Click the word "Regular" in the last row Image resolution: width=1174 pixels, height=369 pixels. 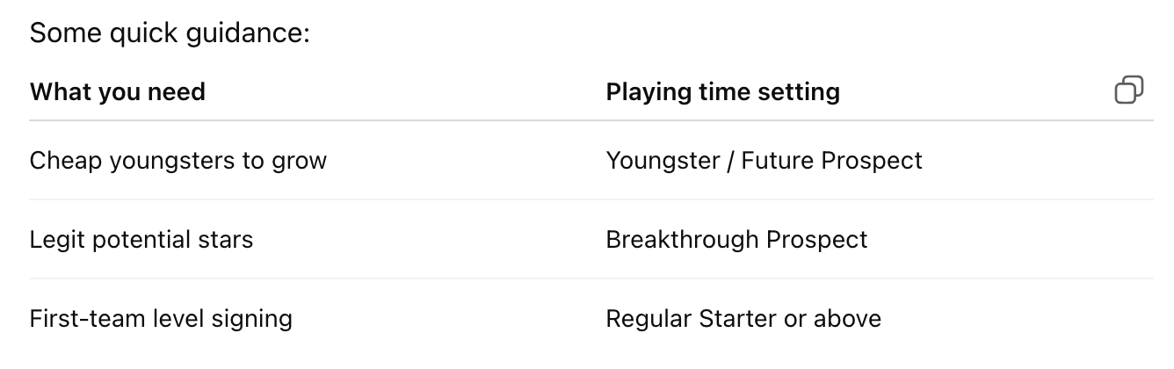tap(649, 318)
